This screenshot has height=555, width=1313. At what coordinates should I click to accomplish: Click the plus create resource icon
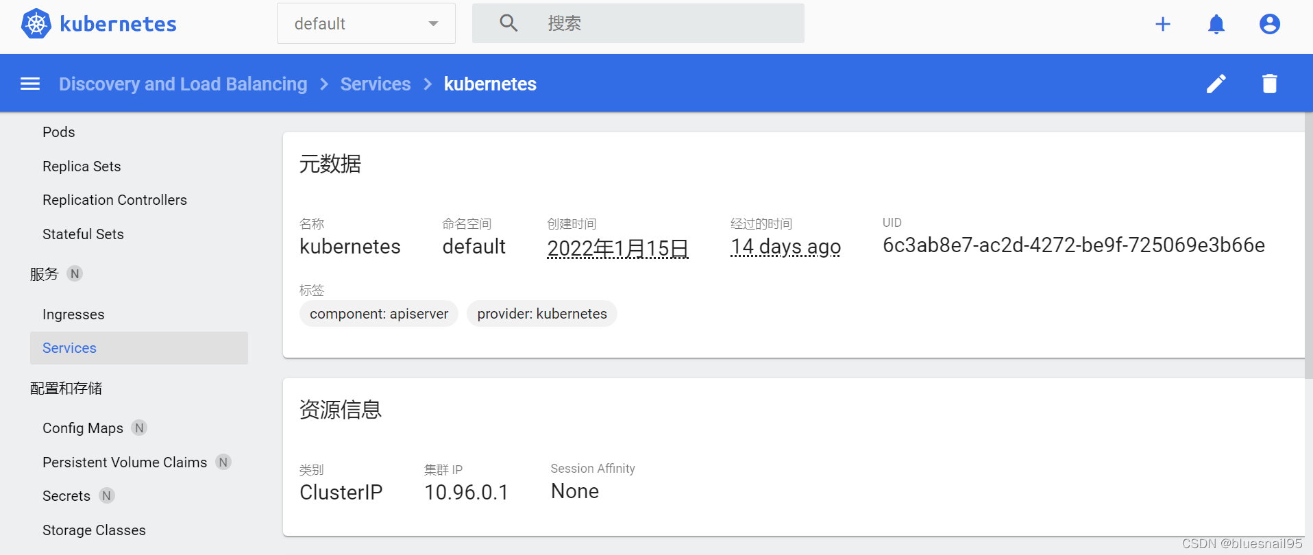pyautogui.click(x=1163, y=24)
